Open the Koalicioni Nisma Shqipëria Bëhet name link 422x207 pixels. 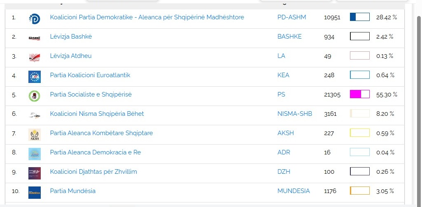(x=97, y=114)
